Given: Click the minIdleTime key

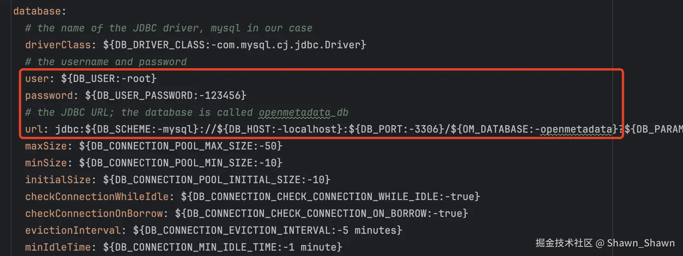Looking at the screenshot, I should tap(58, 247).
